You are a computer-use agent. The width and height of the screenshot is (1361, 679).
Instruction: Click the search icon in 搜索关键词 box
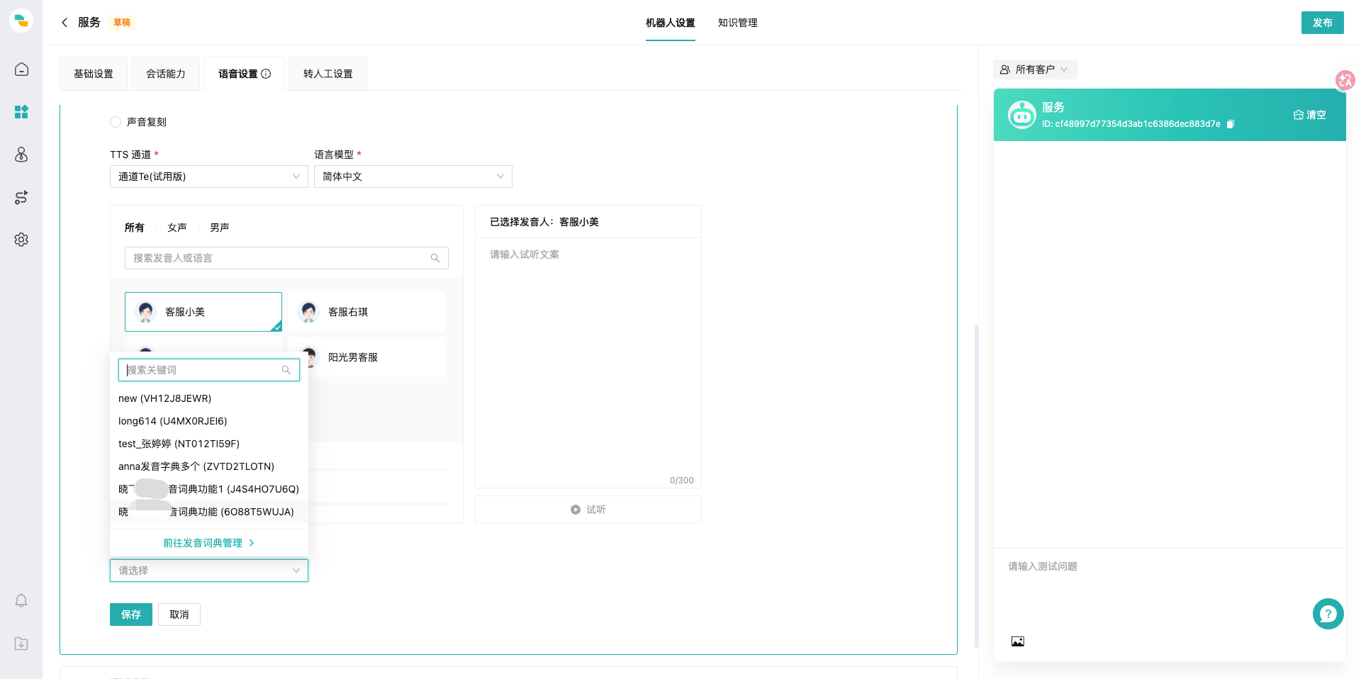[x=286, y=370]
